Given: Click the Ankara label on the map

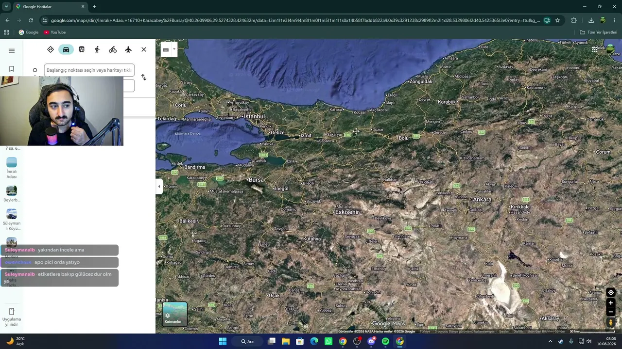Looking at the screenshot, I should click(482, 200).
